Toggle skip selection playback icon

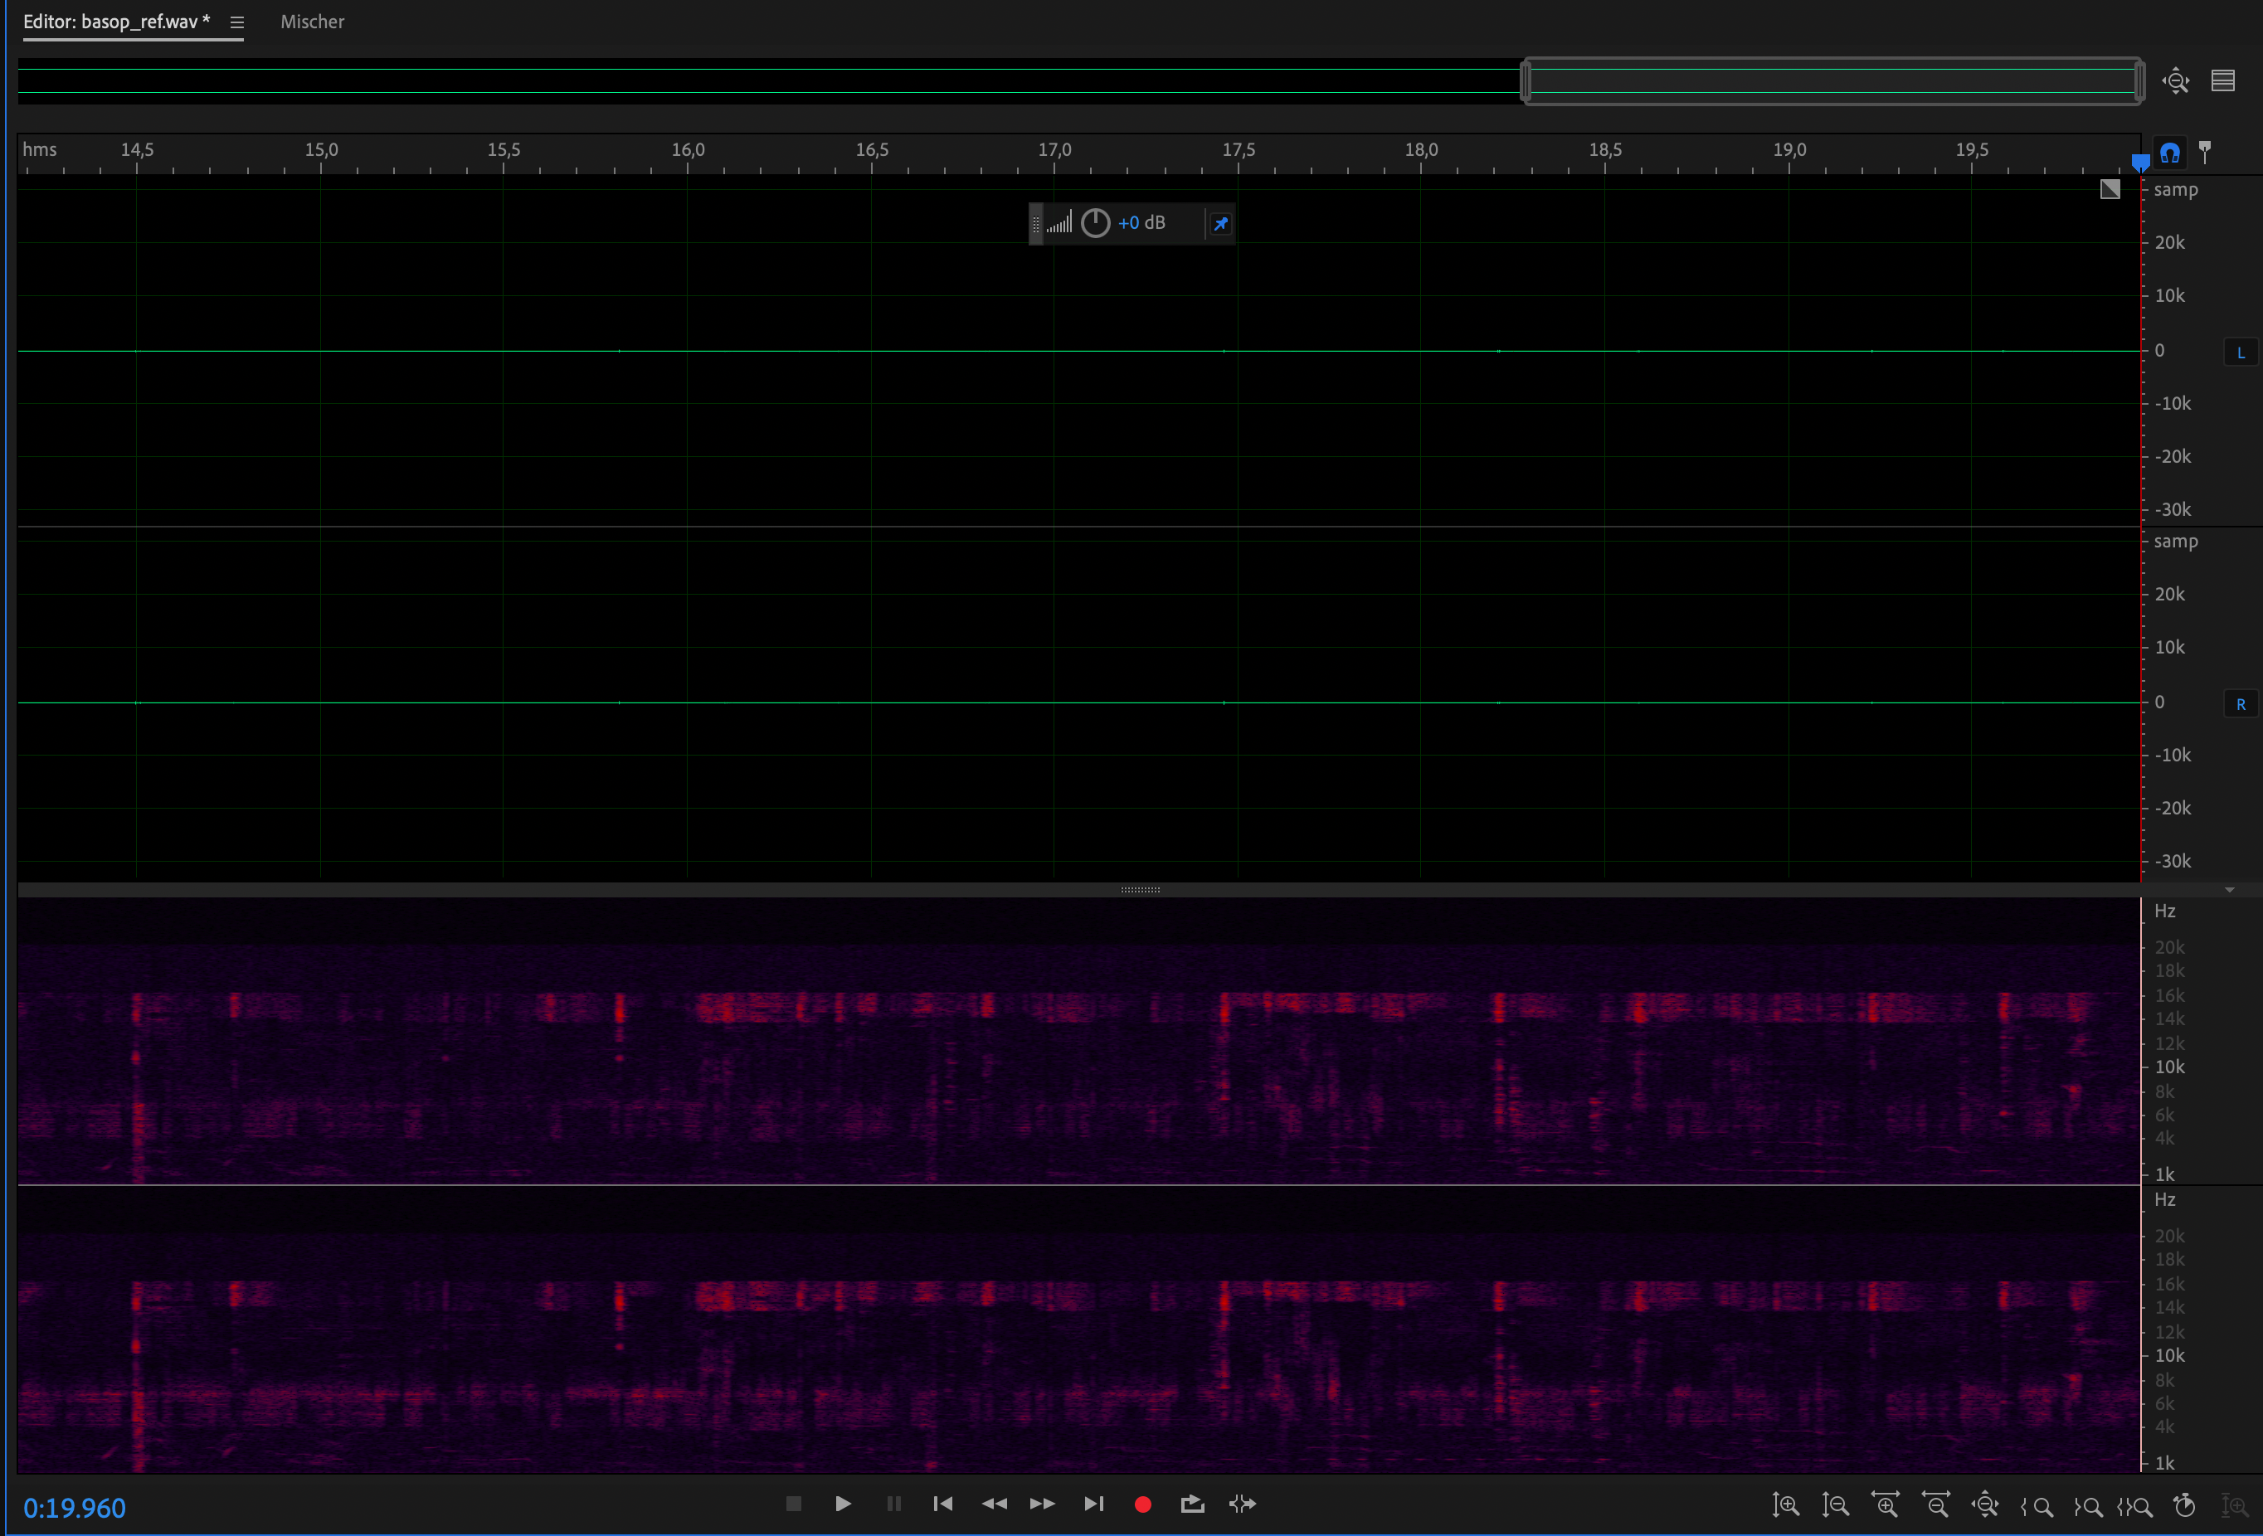[1243, 1504]
